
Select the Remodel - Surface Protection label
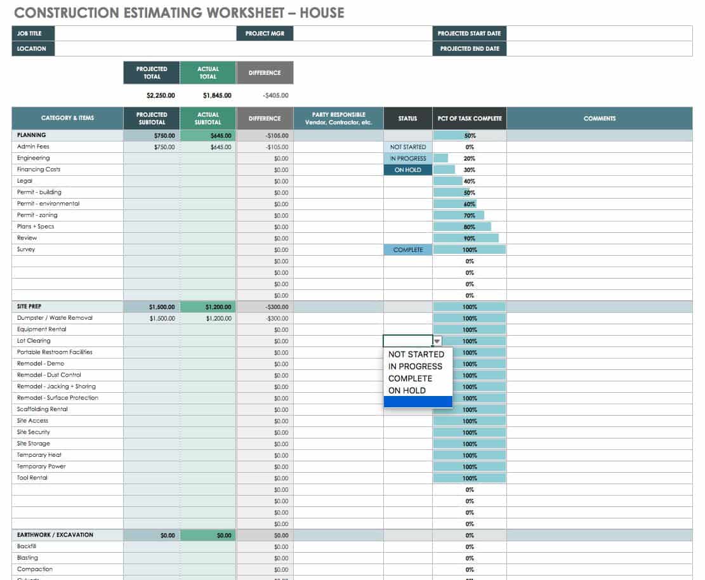pos(58,398)
